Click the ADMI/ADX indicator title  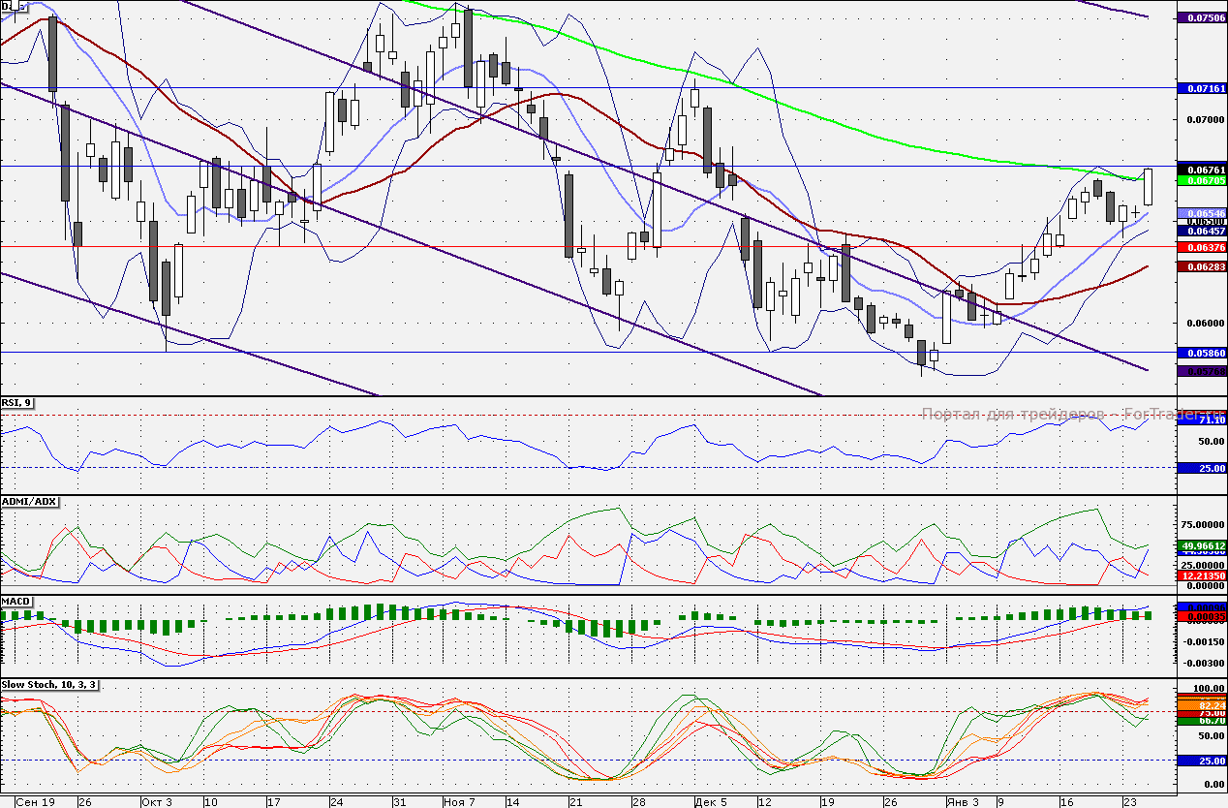[31, 502]
